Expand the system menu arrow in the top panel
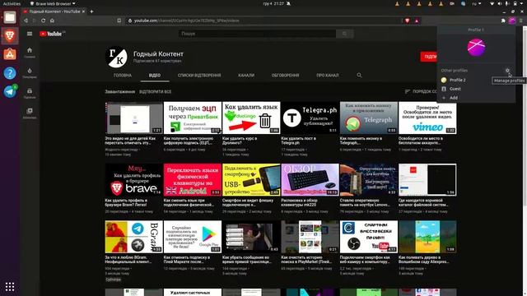This screenshot has height=296, width=527. point(521,3)
